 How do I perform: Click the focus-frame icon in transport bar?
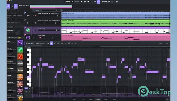pos(92,2)
